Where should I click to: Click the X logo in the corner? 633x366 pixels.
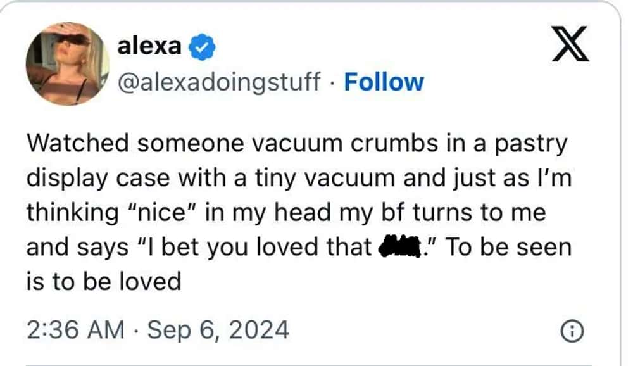(x=571, y=44)
